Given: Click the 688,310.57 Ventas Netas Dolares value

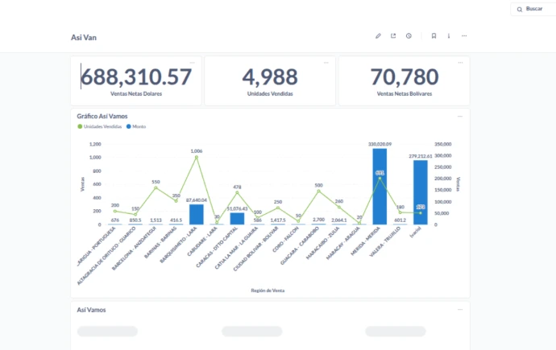Looking at the screenshot, I should pos(136,77).
